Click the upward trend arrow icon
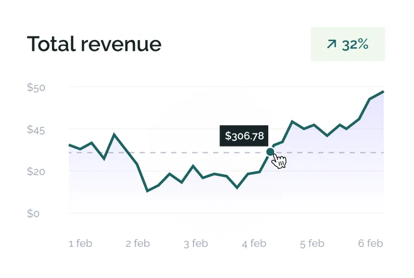Image resolution: width=414 pixels, height=278 pixels. pyautogui.click(x=331, y=45)
